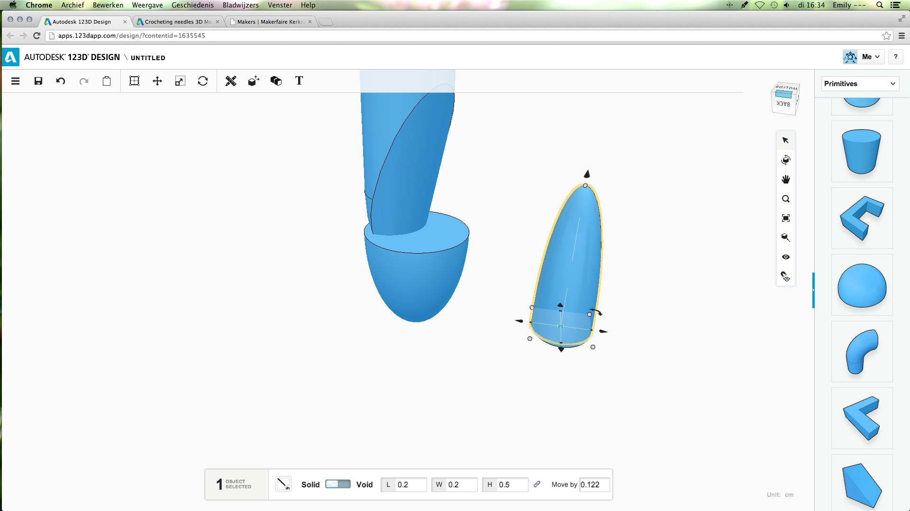Open the hamburger main menu in toolbar
This screenshot has width=910, height=511.
(x=15, y=81)
